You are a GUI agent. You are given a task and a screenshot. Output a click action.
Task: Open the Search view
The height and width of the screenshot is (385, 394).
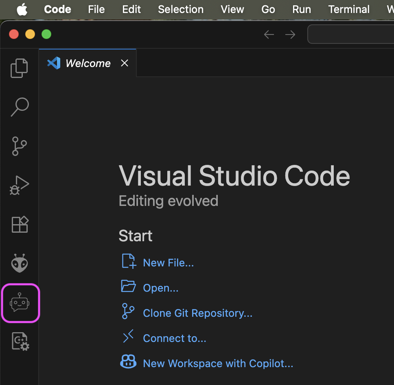click(20, 107)
